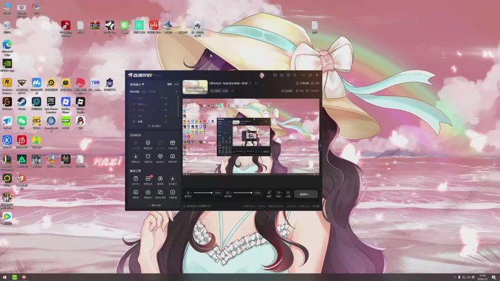
Task: Open the first live tools icon
Action: (136, 180)
